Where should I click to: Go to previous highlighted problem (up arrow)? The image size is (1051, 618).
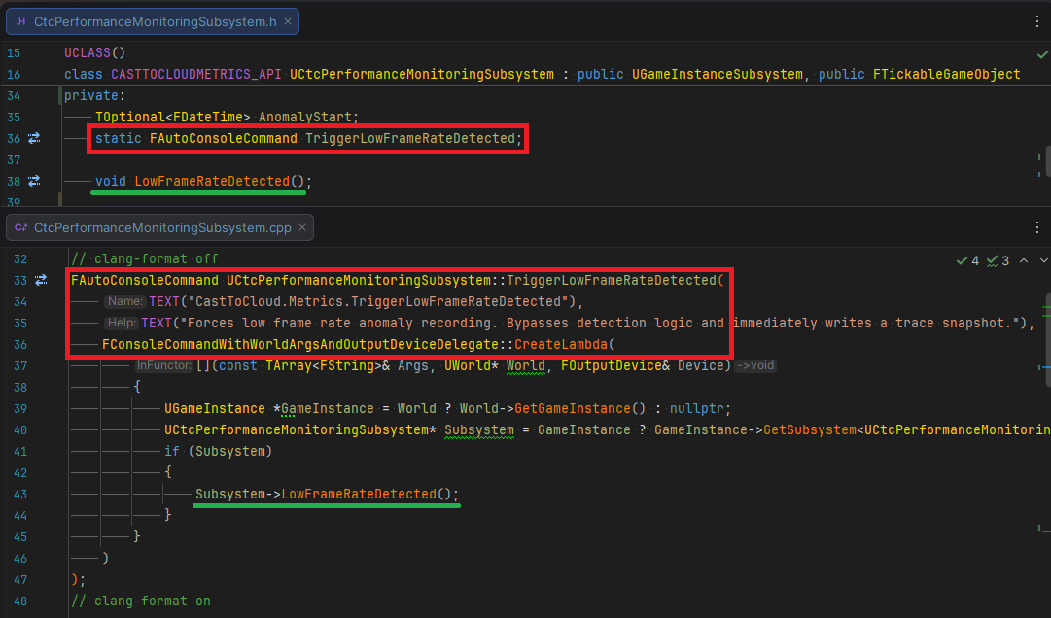coord(1024,260)
